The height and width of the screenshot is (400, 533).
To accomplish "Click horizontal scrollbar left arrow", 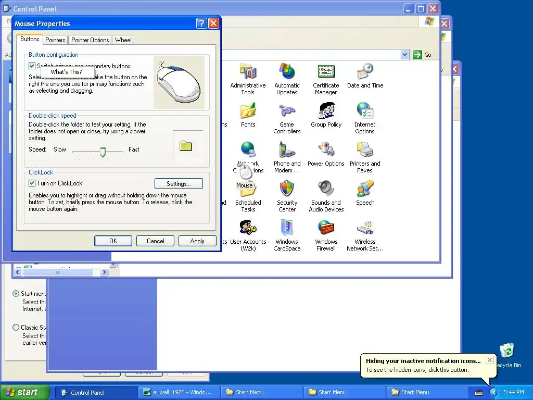I will [18, 272].
